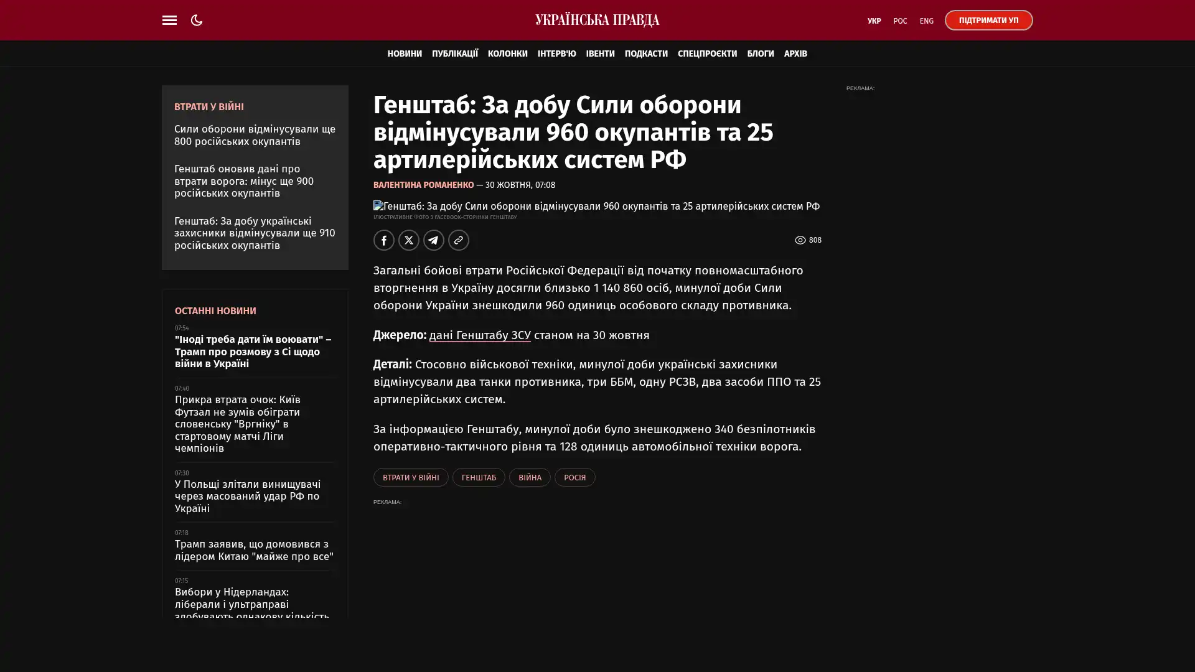This screenshot has width=1195, height=672.
Task: Open Трамп заявив news headline
Action: point(254,550)
